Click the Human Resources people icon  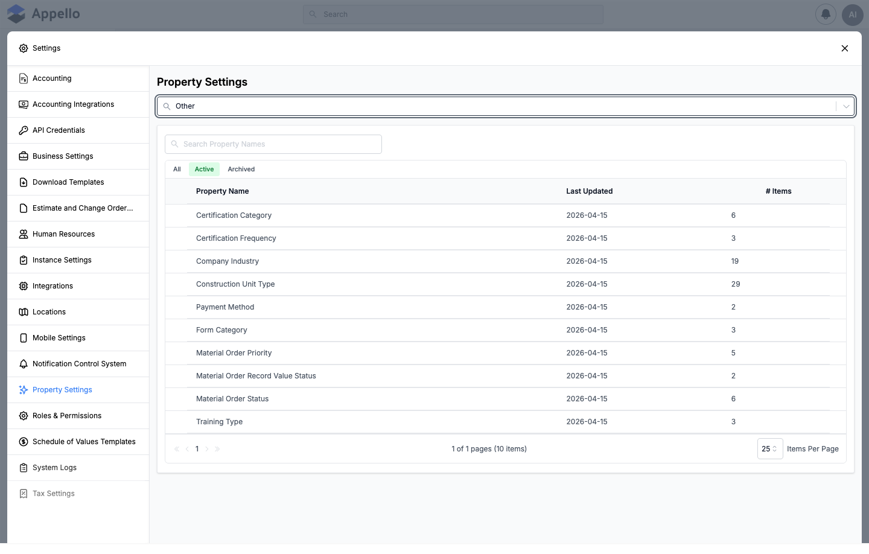click(x=24, y=234)
